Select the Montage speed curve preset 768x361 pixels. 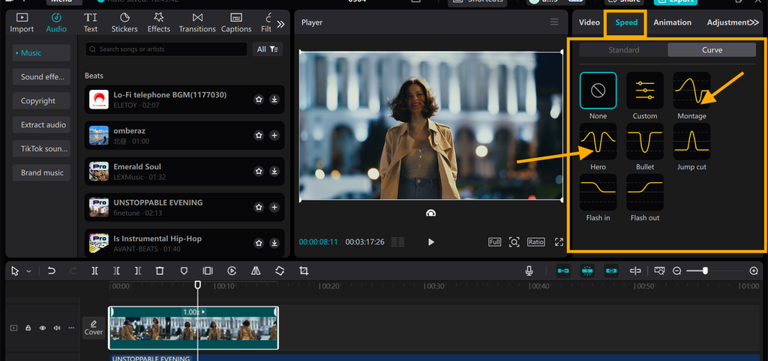coord(691,91)
